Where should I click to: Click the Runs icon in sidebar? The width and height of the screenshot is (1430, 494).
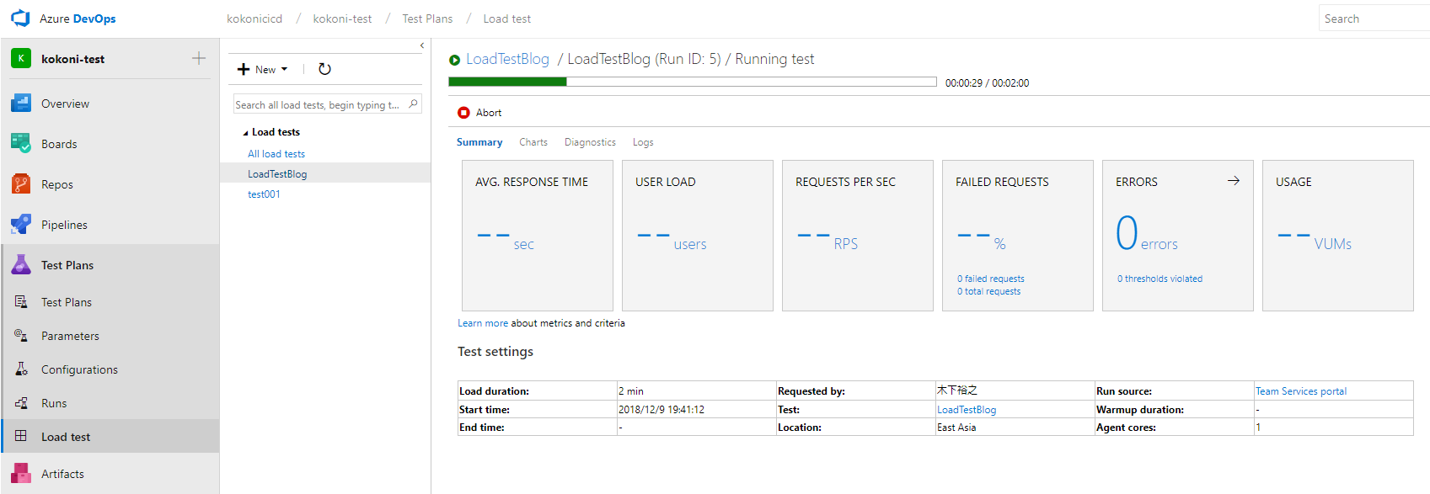click(x=21, y=403)
